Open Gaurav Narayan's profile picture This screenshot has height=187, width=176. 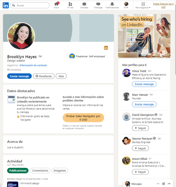click(x=126, y=141)
